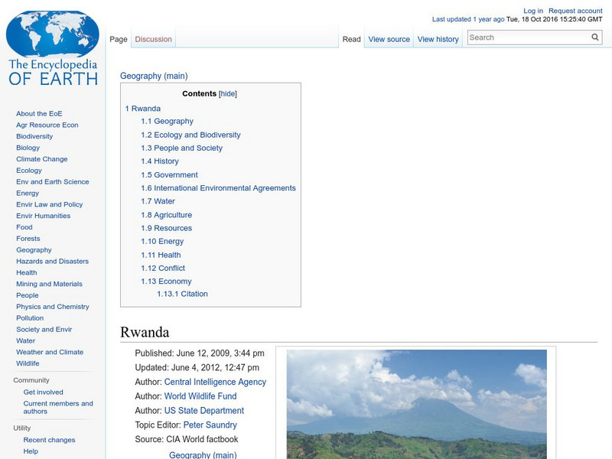Open Hazards and Disasters sidebar entry
612x459 pixels.
(50, 261)
